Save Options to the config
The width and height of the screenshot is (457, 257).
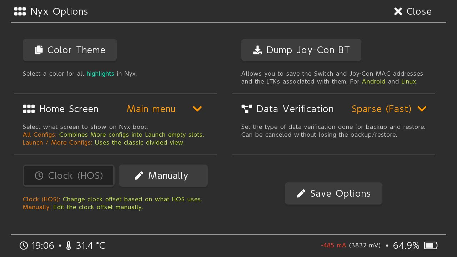333,193
